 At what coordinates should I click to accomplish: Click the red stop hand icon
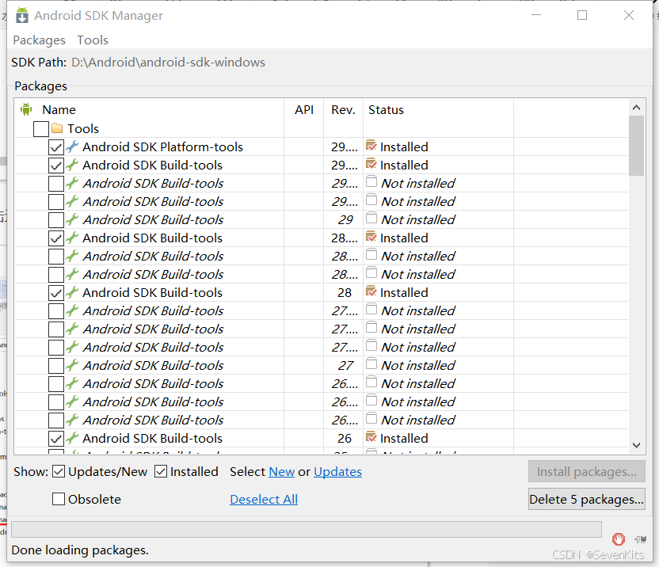(x=619, y=538)
